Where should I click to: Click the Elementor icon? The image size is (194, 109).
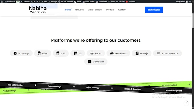90,62
